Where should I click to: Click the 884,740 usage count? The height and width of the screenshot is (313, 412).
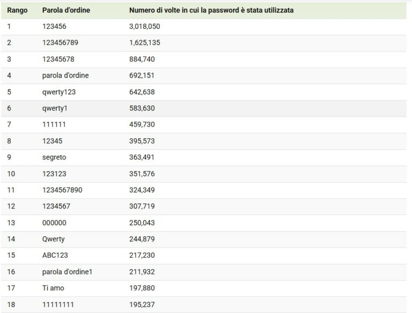pyautogui.click(x=142, y=59)
